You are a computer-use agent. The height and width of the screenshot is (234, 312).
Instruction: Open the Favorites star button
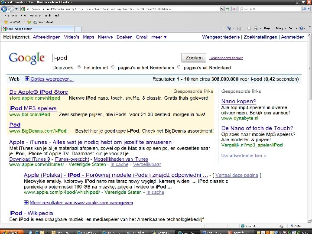(12, 22)
